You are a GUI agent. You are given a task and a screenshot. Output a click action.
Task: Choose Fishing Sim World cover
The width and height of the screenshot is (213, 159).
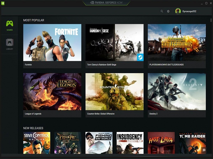pyautogui.click(x=99, y=143)
